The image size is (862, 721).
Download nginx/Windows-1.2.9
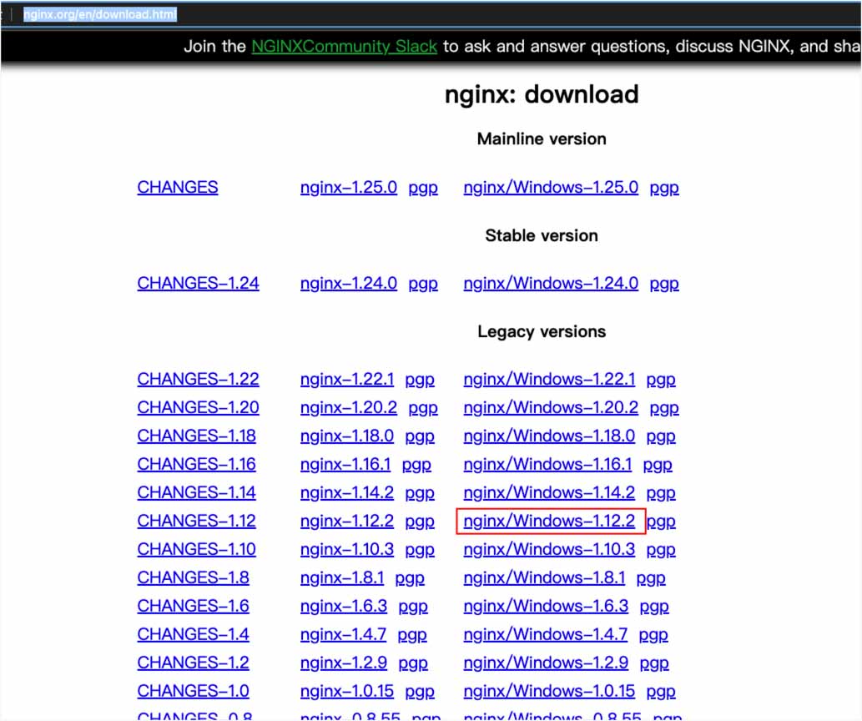click(546, 663)
